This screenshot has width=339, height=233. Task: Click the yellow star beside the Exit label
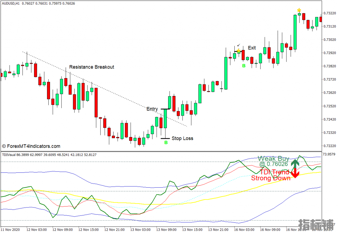coord(238,51)
